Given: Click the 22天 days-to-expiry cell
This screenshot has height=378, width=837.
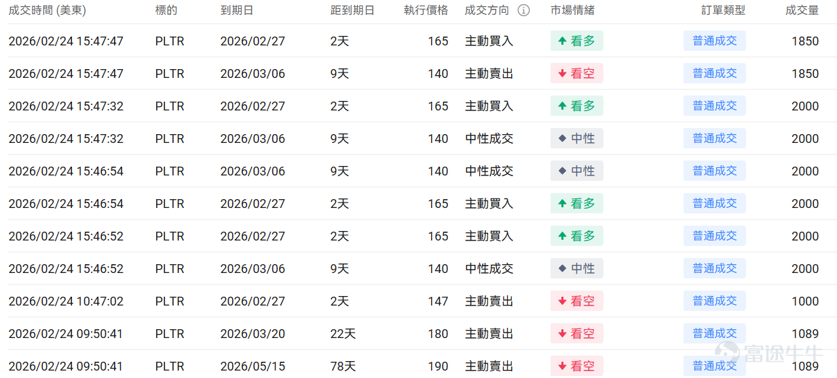Looking at the screenshot, I should point(343,333).
